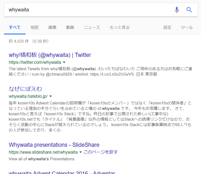
Task: Expand arrow next to twitter.com/whywaita URL
Action: pyautogui.click(x=64, y=62)
